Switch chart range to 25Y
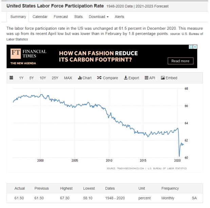210x208 pixels. pyautogui.click(x=55, y=78)
